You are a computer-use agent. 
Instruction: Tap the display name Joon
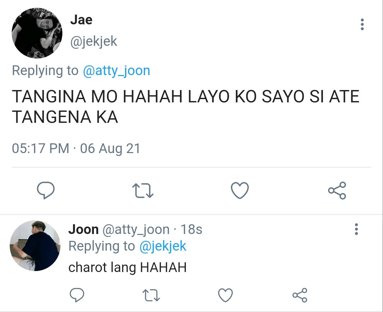click(x=83, y=229)
